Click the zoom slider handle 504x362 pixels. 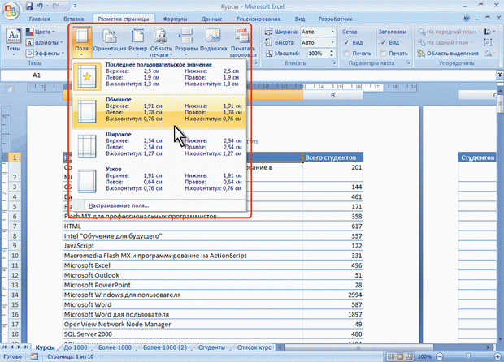click(x=468, y=356)
